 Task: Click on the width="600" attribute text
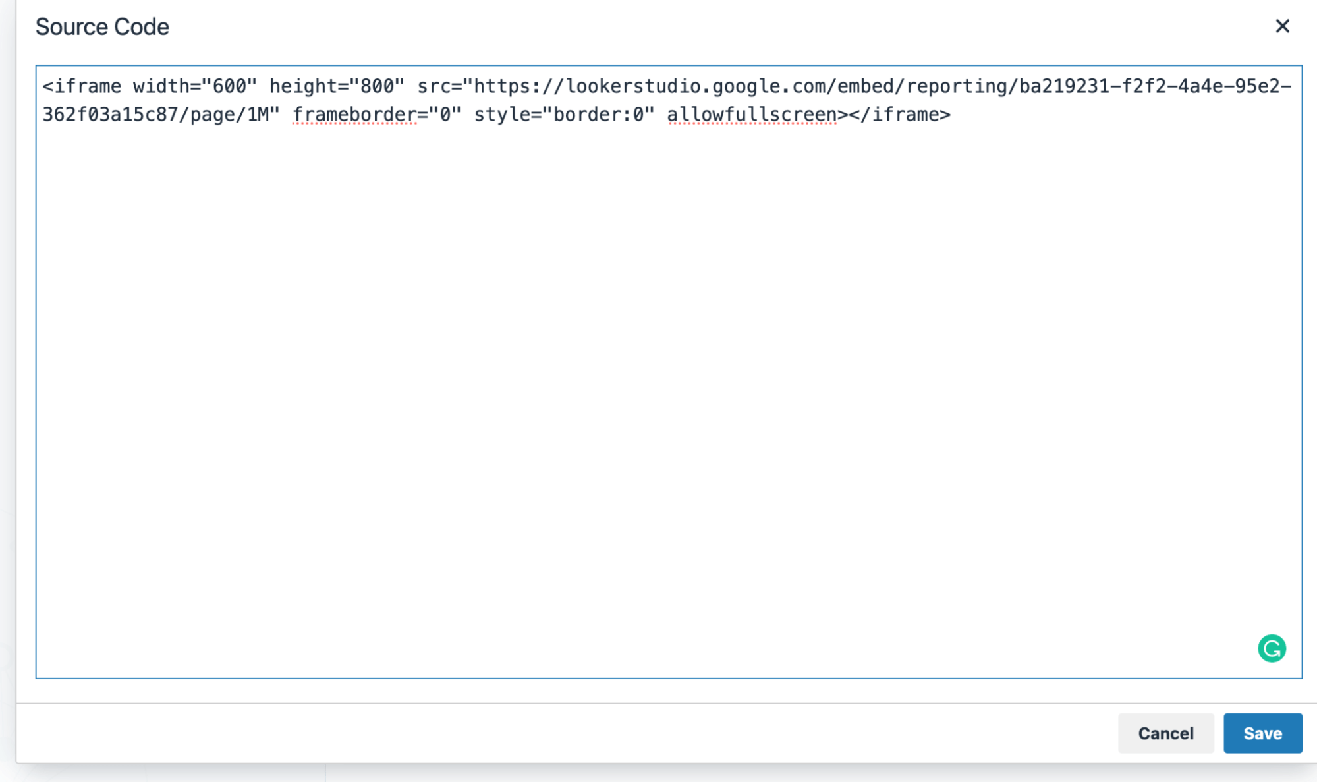(194, 86)
